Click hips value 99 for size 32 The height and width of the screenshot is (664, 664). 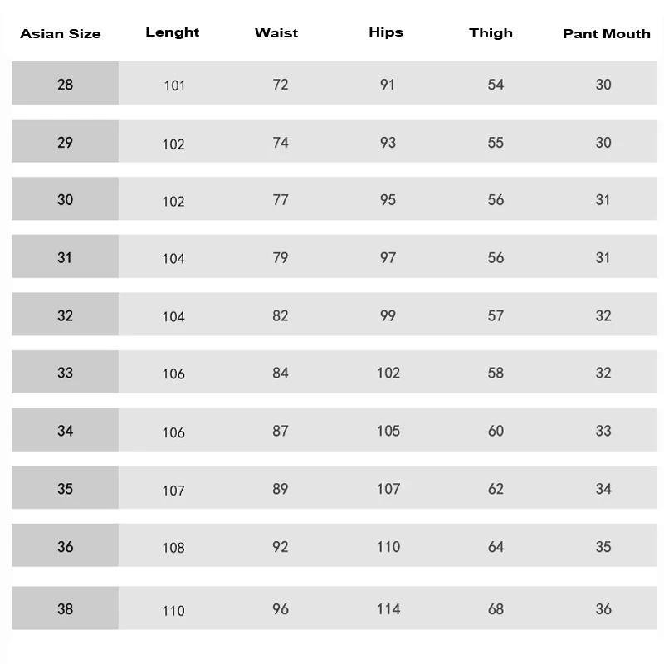tap(388, 315)
